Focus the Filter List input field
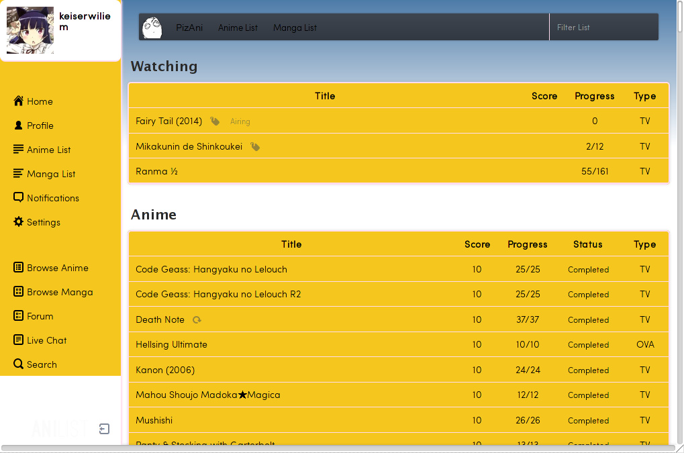This screenshot has width=684, height=453. pyautogui.click(x=603, y=27)
